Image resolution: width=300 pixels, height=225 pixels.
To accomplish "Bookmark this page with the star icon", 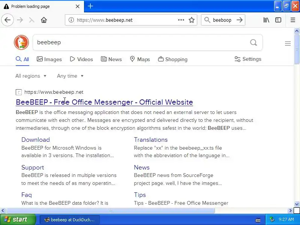I will (192, 20).
